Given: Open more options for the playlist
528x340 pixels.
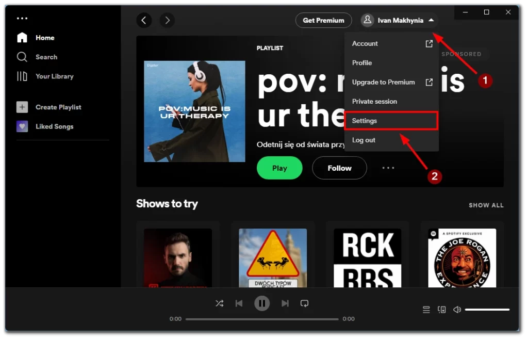Looking at the screenshot, I should pyautogui.click(x=388, y=168).
